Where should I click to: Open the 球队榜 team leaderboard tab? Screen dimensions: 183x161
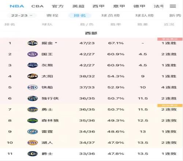[144, 15]
